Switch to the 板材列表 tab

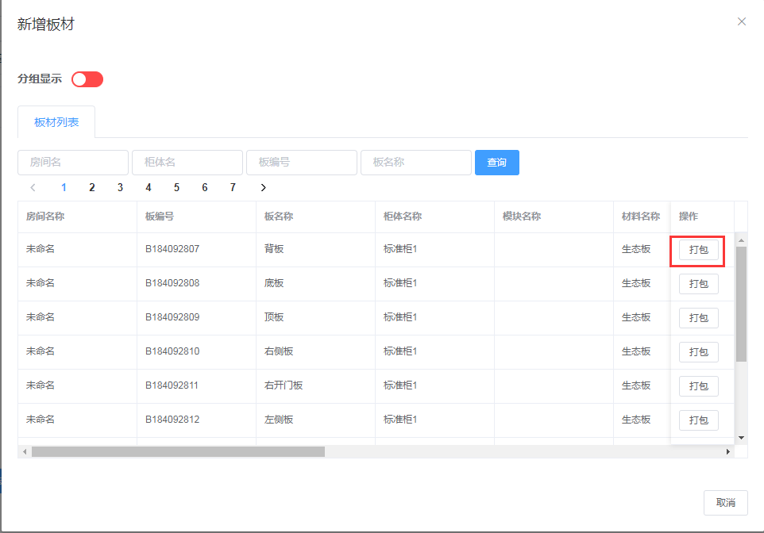56,122
